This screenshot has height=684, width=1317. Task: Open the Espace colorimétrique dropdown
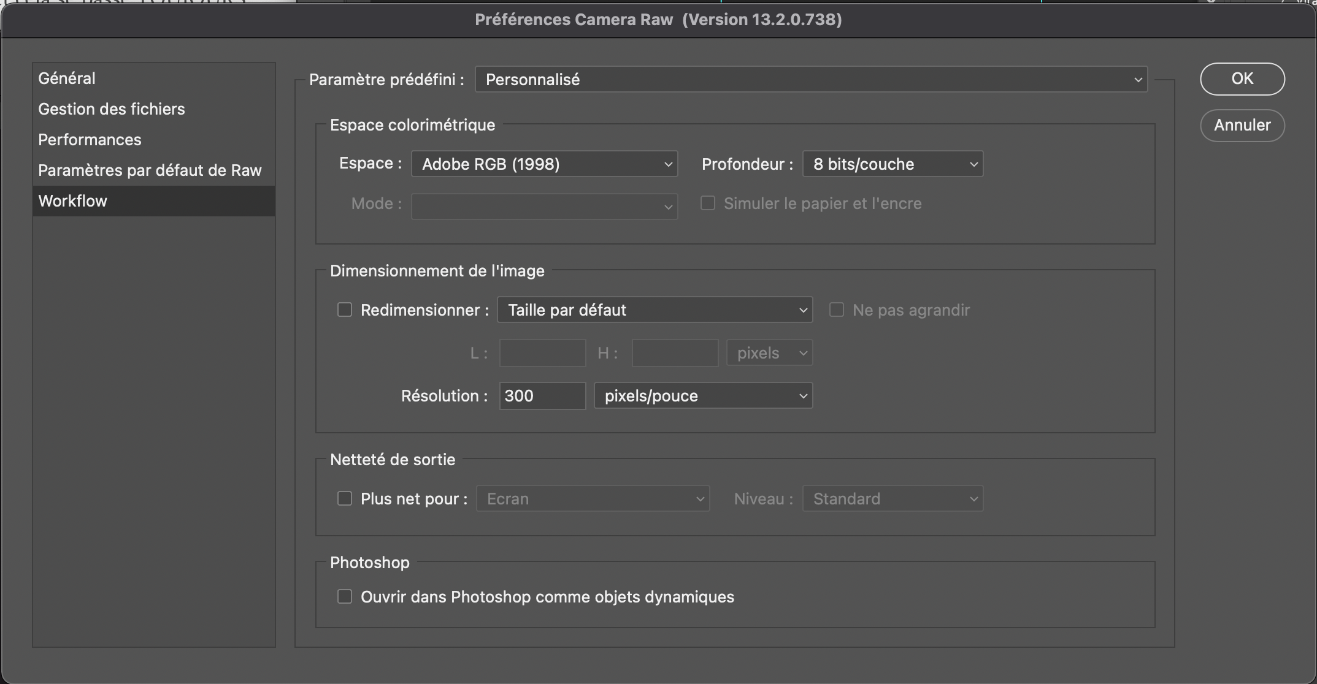click(x=543, y=164)
